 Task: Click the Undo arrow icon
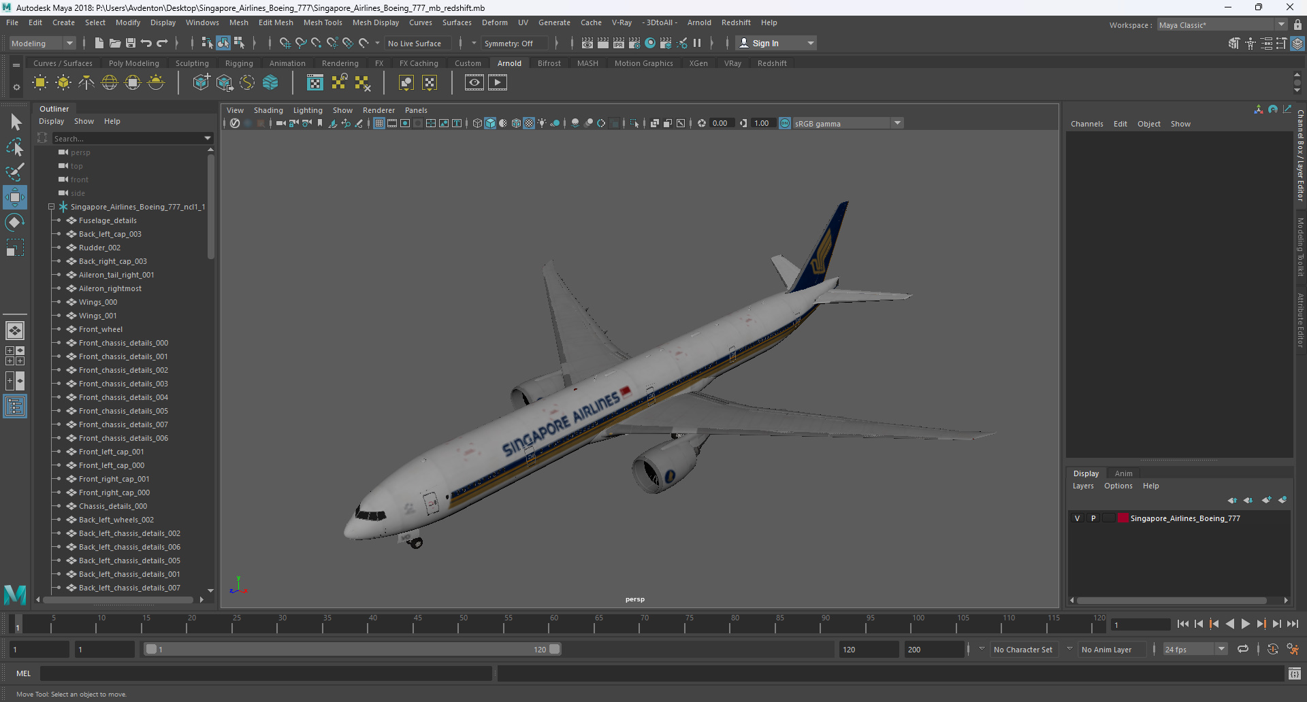tap(146, 43)
